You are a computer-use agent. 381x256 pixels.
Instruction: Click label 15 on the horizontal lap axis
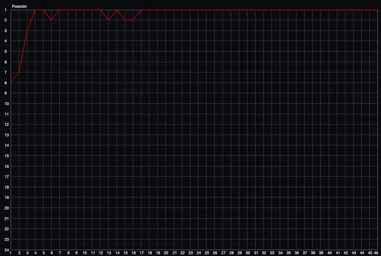coord(125,253)
